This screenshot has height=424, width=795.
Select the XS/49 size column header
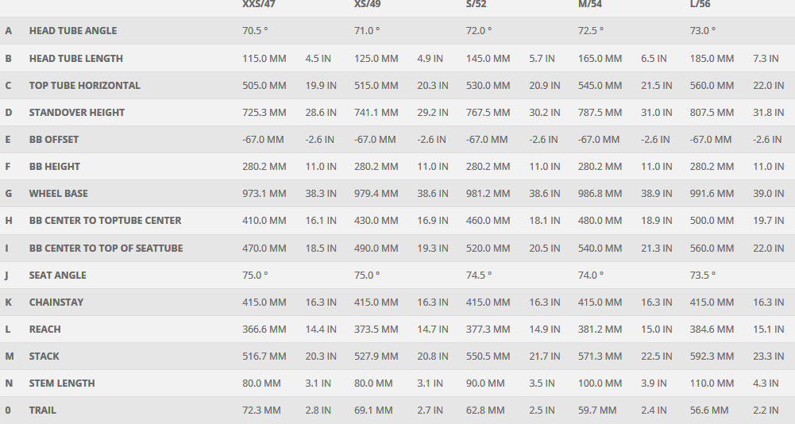[369, 5]
